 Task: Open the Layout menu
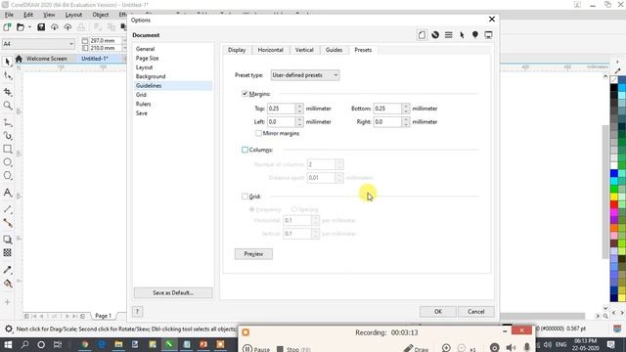[x=73, y=15]
